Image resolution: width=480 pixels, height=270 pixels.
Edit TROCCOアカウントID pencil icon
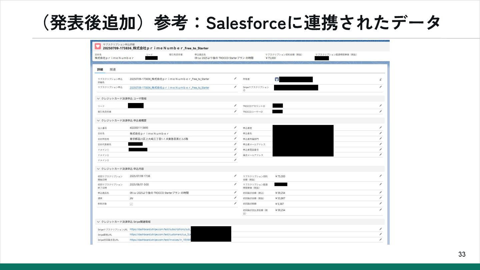tap(380, 106)
